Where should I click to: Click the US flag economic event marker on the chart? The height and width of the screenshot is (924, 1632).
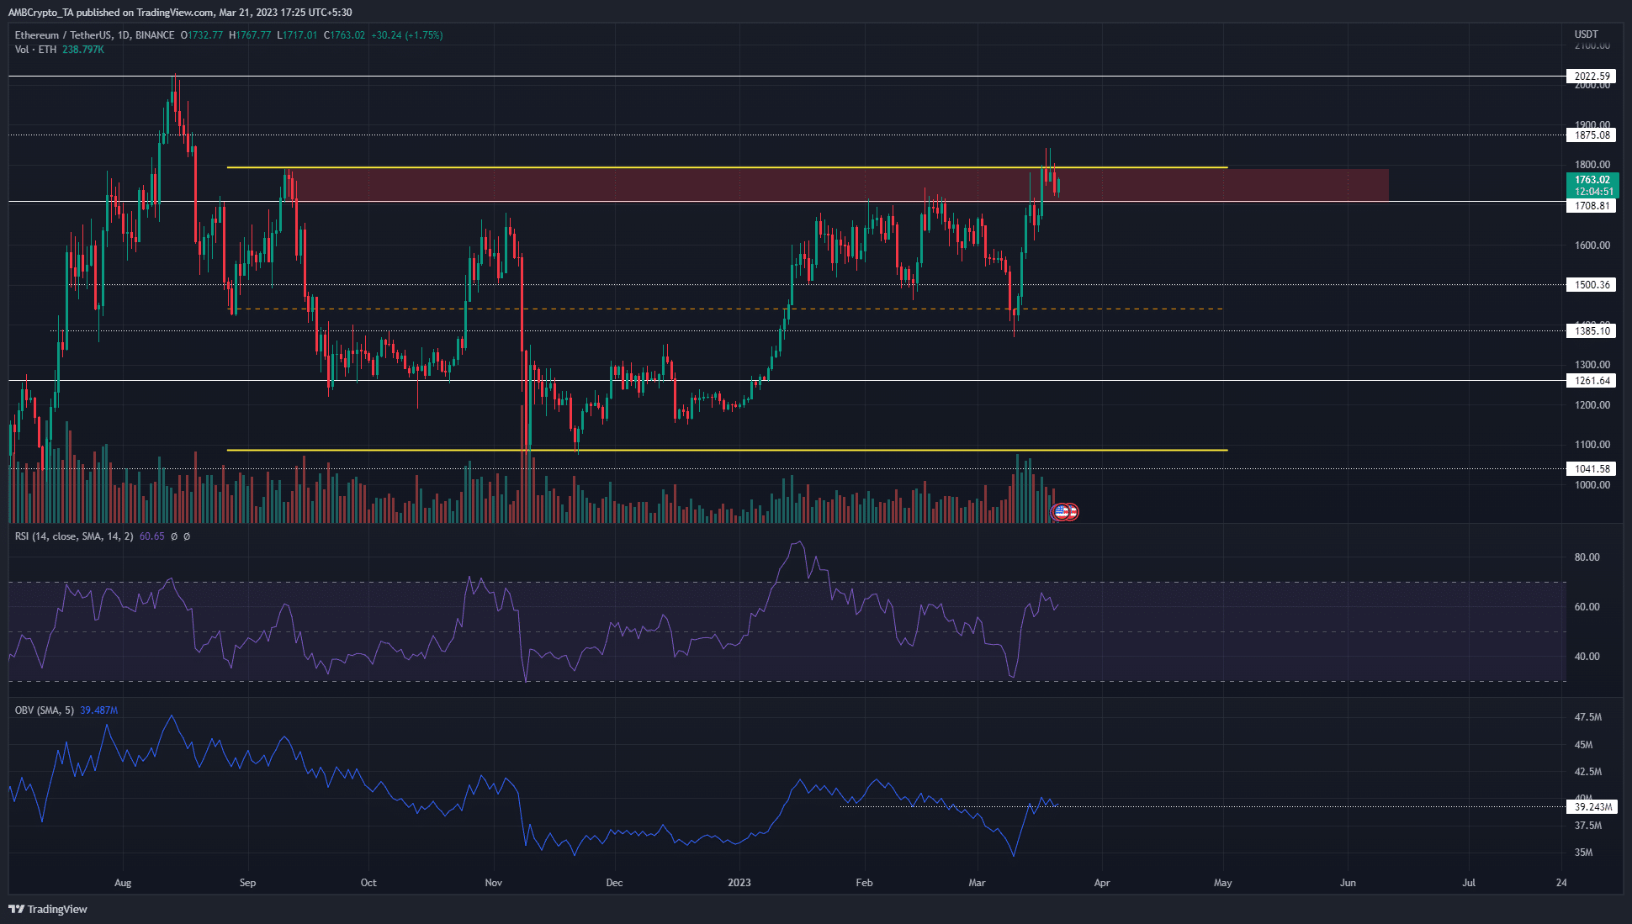tap(1062, 511)
